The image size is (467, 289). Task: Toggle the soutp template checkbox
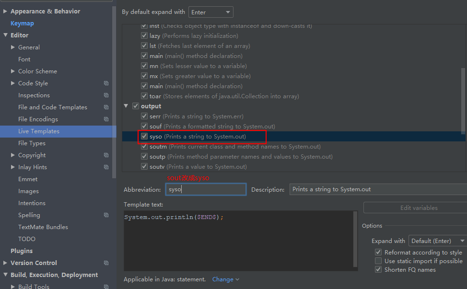coord(144,156)
